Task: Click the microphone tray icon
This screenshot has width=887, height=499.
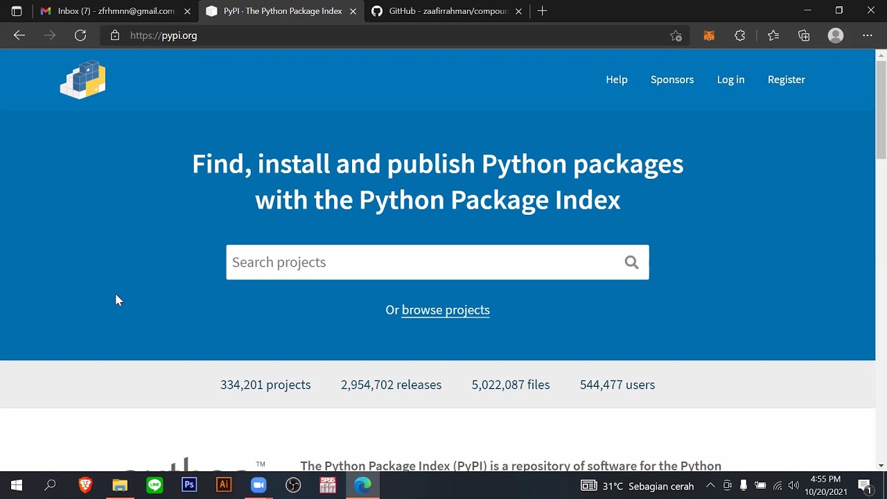Action: coord(744,486)
